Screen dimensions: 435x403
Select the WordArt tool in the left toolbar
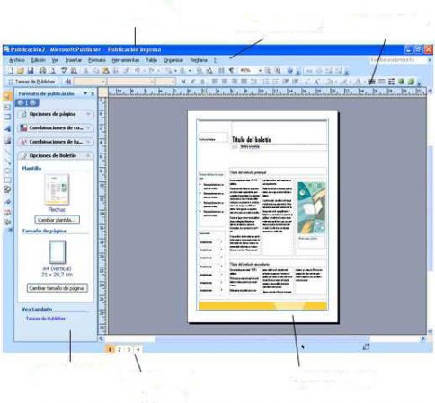[x=7, y=128]
